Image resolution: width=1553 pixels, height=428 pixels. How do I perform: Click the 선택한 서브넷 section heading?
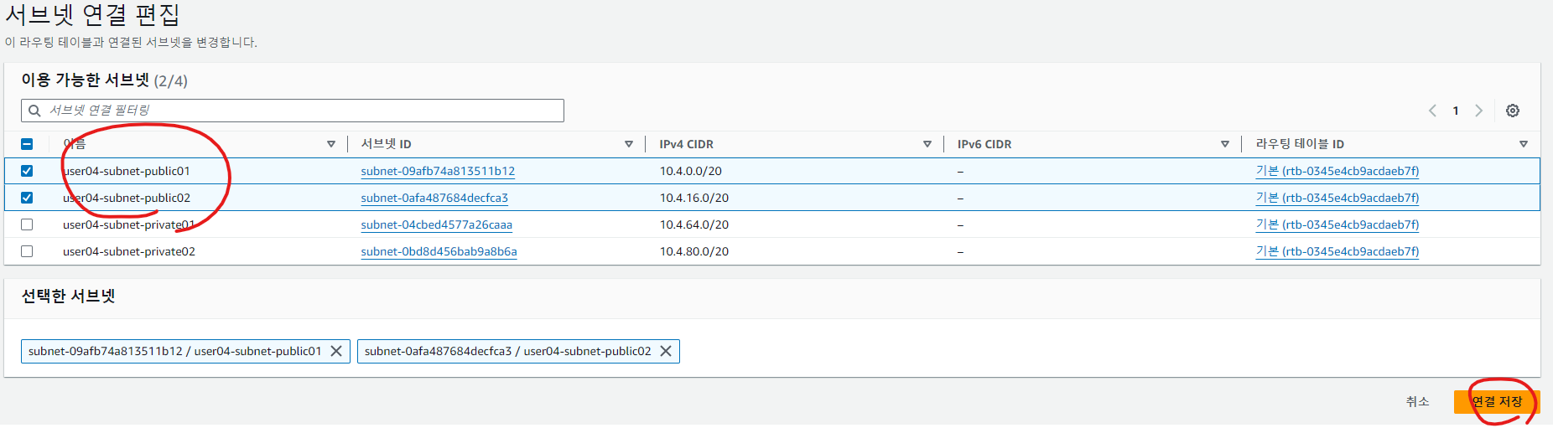coord(68,296)
